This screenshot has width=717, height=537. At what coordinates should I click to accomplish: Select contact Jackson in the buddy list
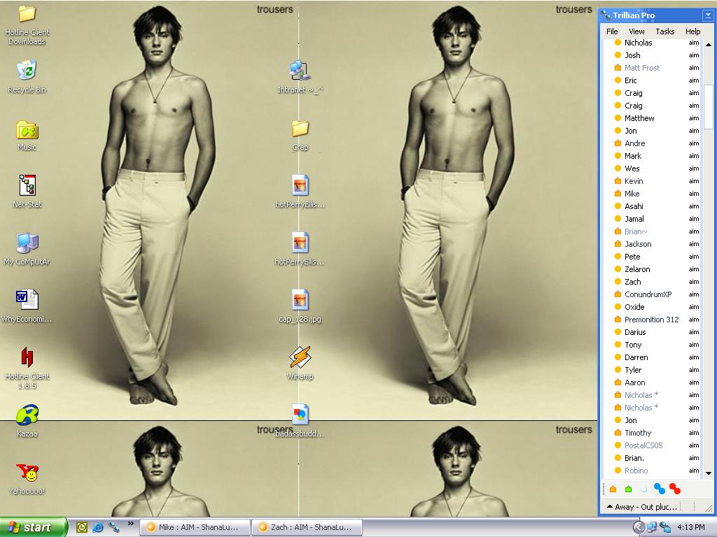click(x=651, y=244)
